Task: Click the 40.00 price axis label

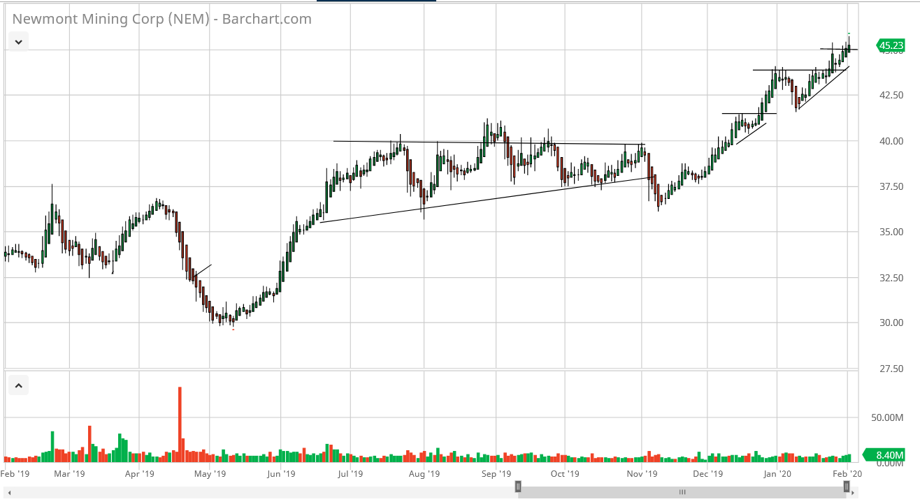Action: pyautogui.click(x=890, y=141)
